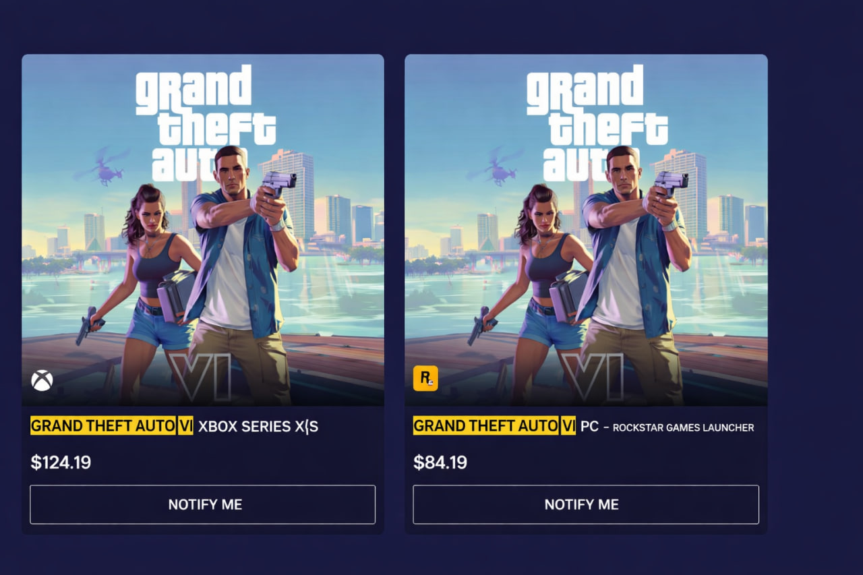Click the 'XBOX SERIES X|S' platform label
This screenshot has height=575, width=863.
pos(258,427)
